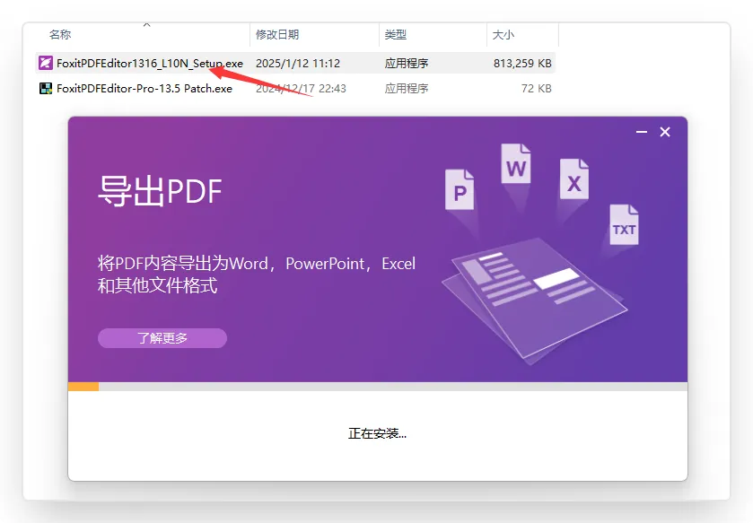The height and width of the screenshot is (523, 753).
Task: Click the PowerPoint P document icon
Action: 460,189
